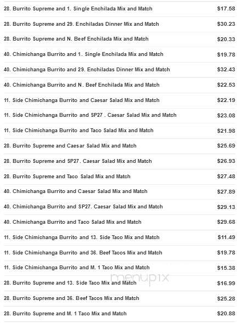Open Side Chimichanga and 36. Beef Tacos
The width and height of the screenshot is (238, 323).
click(x=120, y=253)
